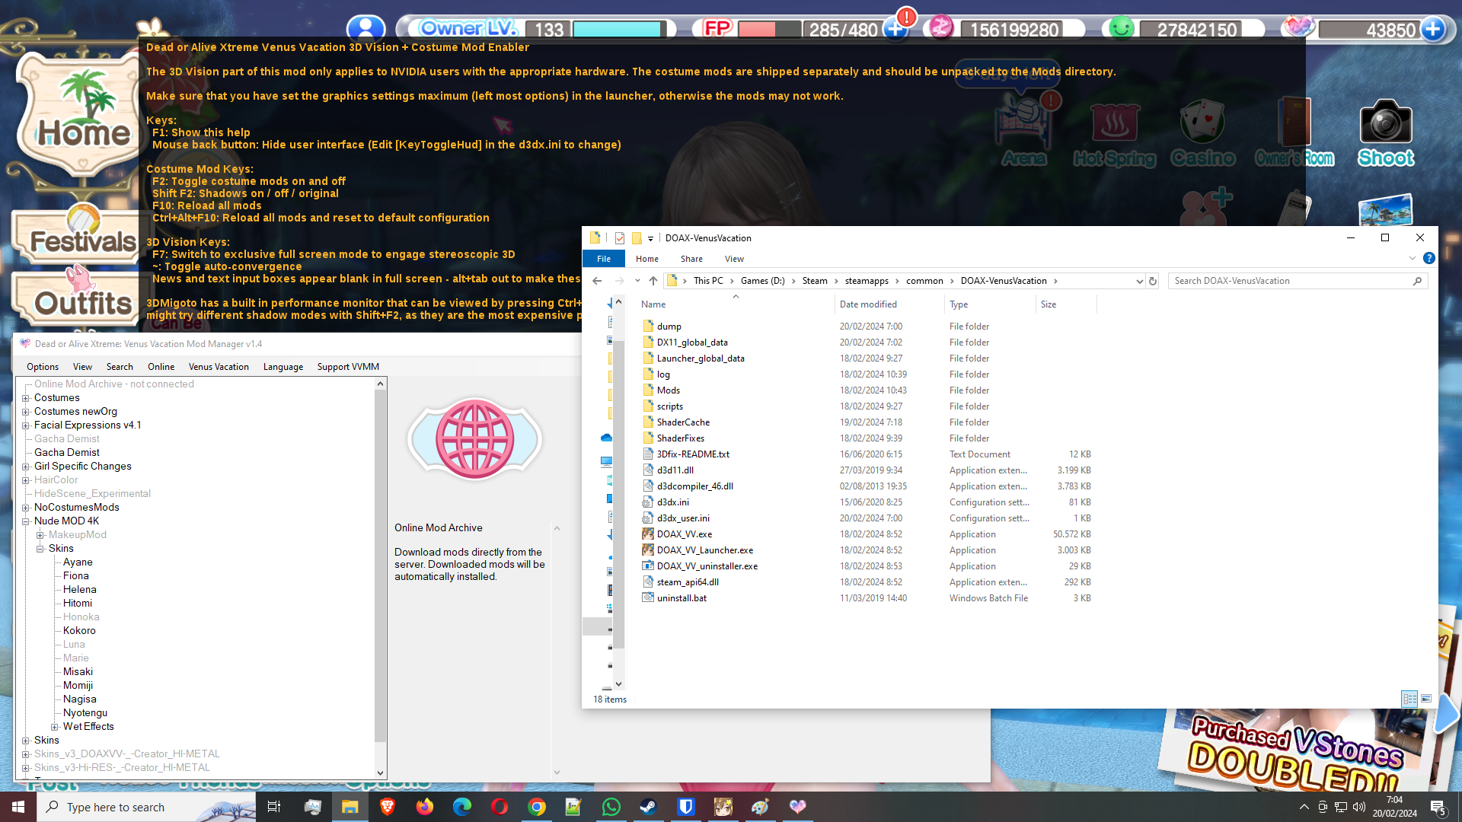1462x822 pixels.
Task: Click the mod tree vertical scrollbar
Action: pyautogui.click(x=380, y=565)
